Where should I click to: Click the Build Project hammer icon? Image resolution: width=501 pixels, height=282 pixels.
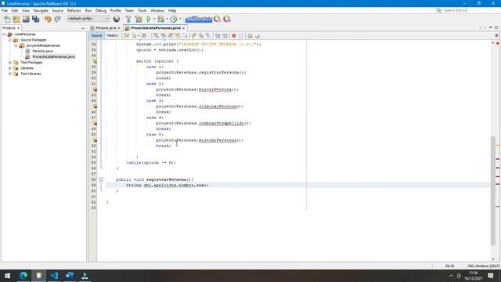coord(128,19)
